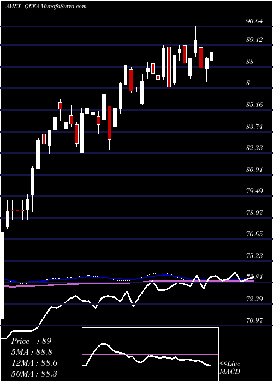Click the 70.97 price axis label
Image resolution: width=273 pixels, height=382 pixels.
coord(254,320)
